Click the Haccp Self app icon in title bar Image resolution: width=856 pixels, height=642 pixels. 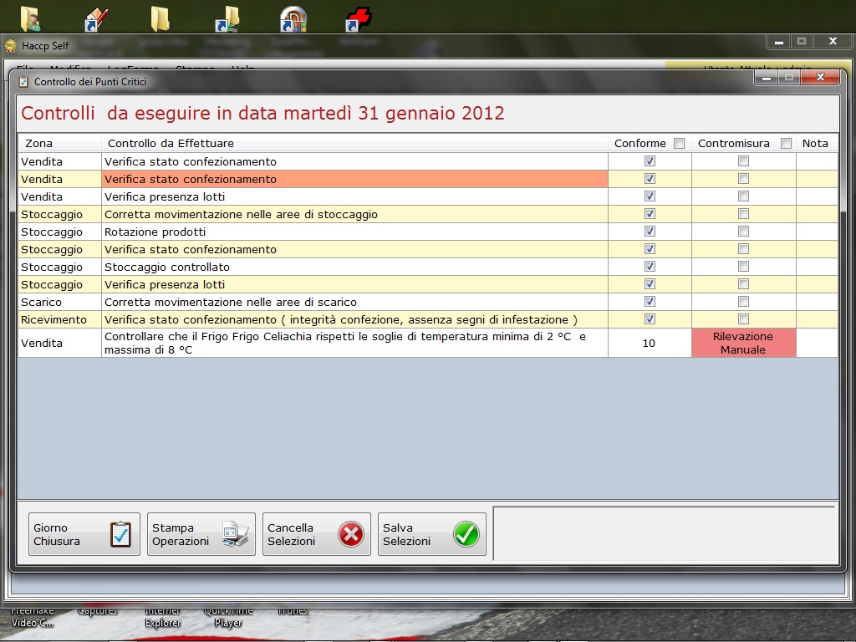pos(11,45)
